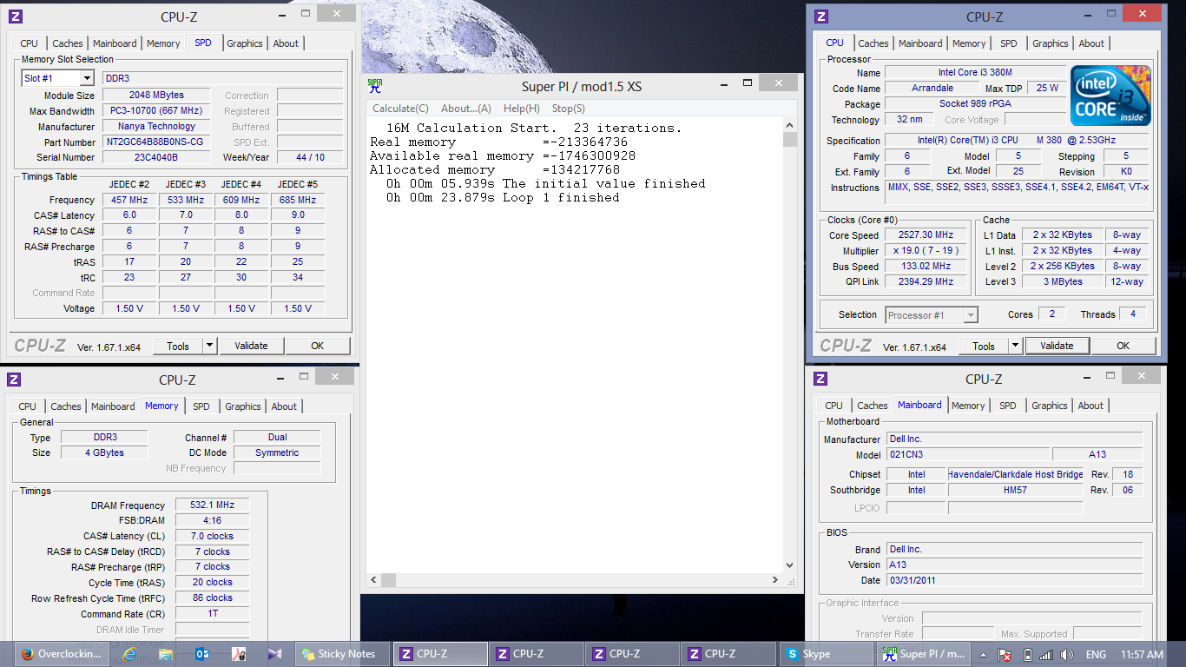Open the CPU tab in the Memory window

point(28,406)
